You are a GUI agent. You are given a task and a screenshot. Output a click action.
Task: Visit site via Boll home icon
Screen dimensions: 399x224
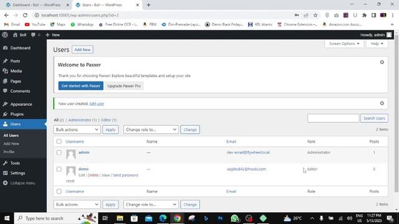click(19, 35)
